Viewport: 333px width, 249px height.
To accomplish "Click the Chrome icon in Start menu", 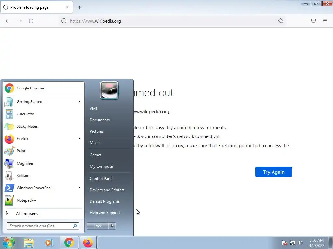I will click(9, 88).
